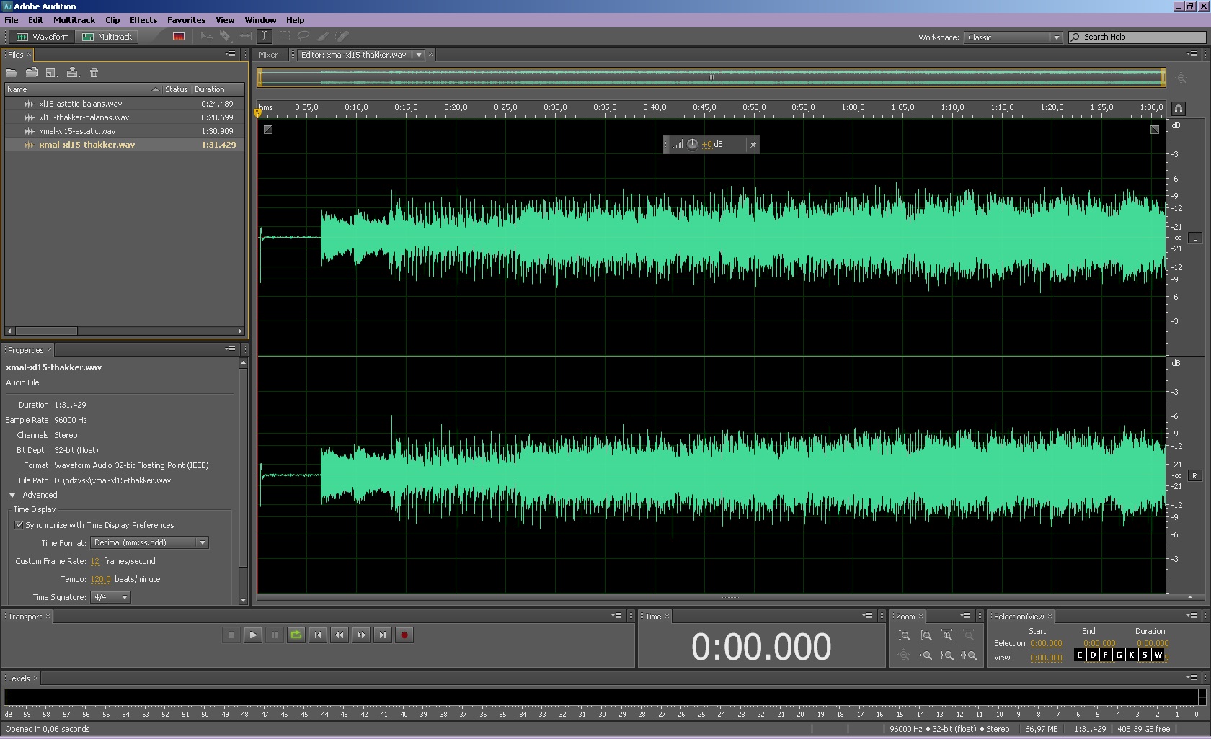Show the Spectral Frequency Display
The height and width of the screenshot is (739, 1211).
click(179, 37)
